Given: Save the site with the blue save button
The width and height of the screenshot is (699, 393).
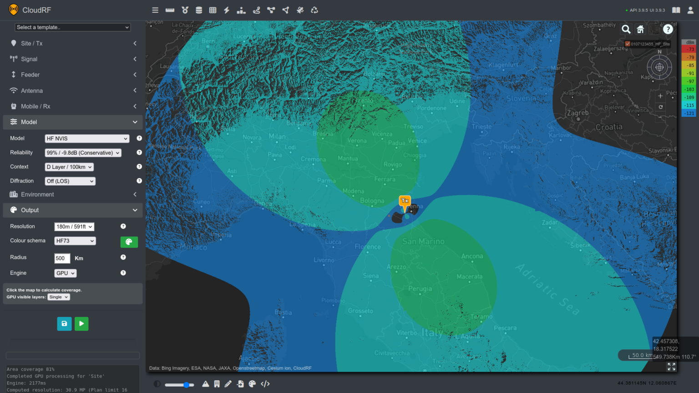Looking at the screenshot, I should pos(64,323).
